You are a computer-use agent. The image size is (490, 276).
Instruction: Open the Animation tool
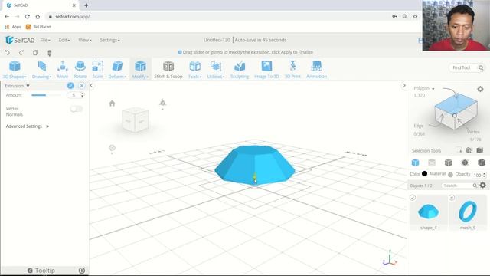click(316, 70)
